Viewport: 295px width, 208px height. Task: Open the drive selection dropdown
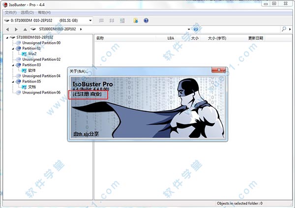coord(90,20)
